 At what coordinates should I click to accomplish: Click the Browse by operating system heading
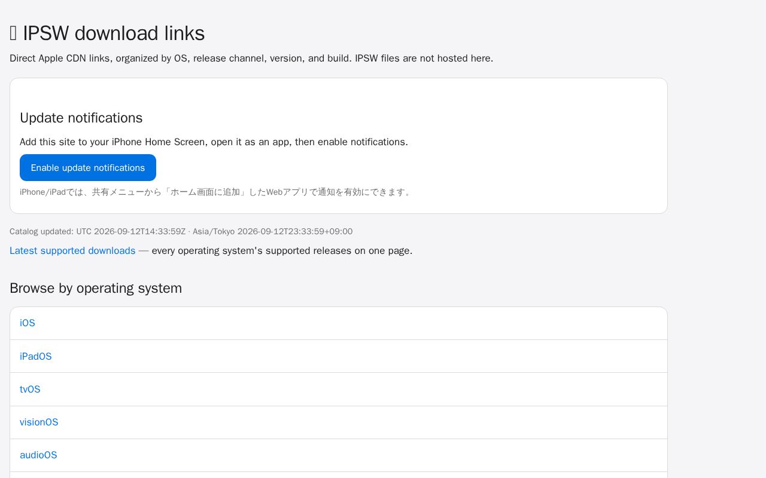96,288
